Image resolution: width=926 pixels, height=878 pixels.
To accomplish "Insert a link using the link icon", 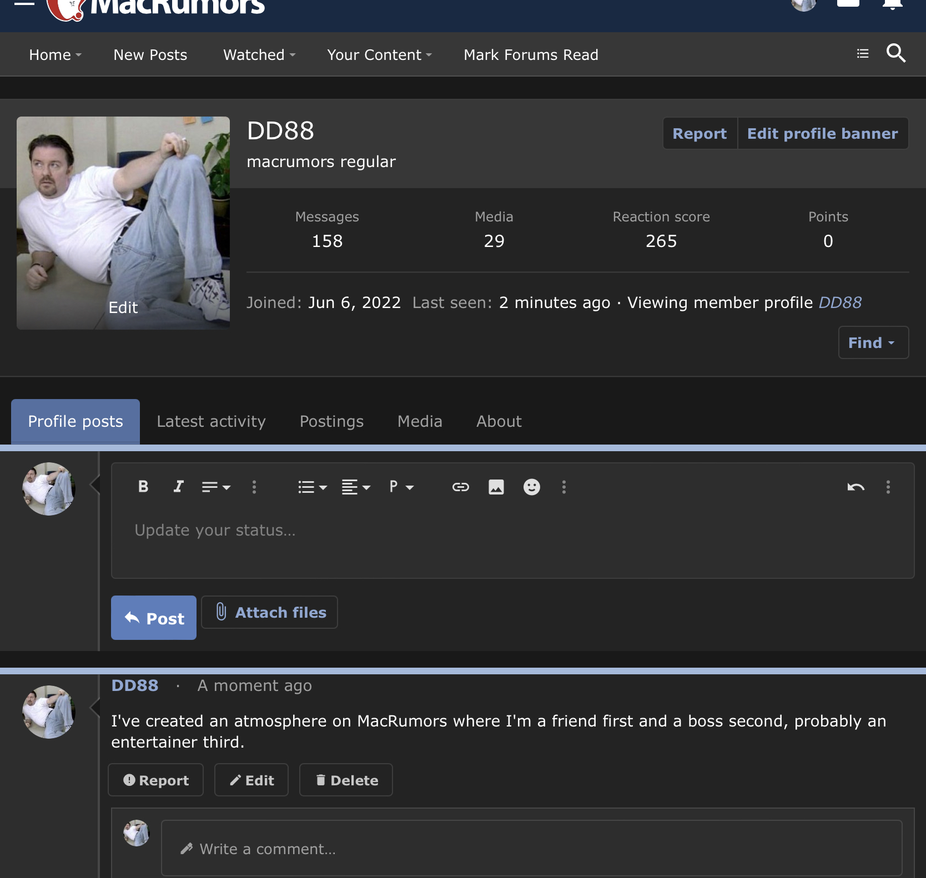I will pyautogui.click(x=461, y=487).
